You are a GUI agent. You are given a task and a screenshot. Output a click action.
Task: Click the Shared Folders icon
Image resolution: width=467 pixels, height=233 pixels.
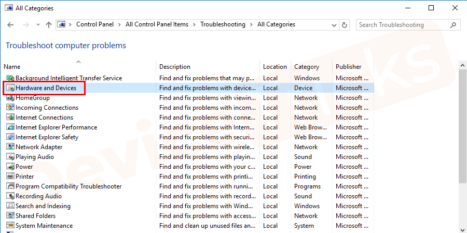(10, 216)
